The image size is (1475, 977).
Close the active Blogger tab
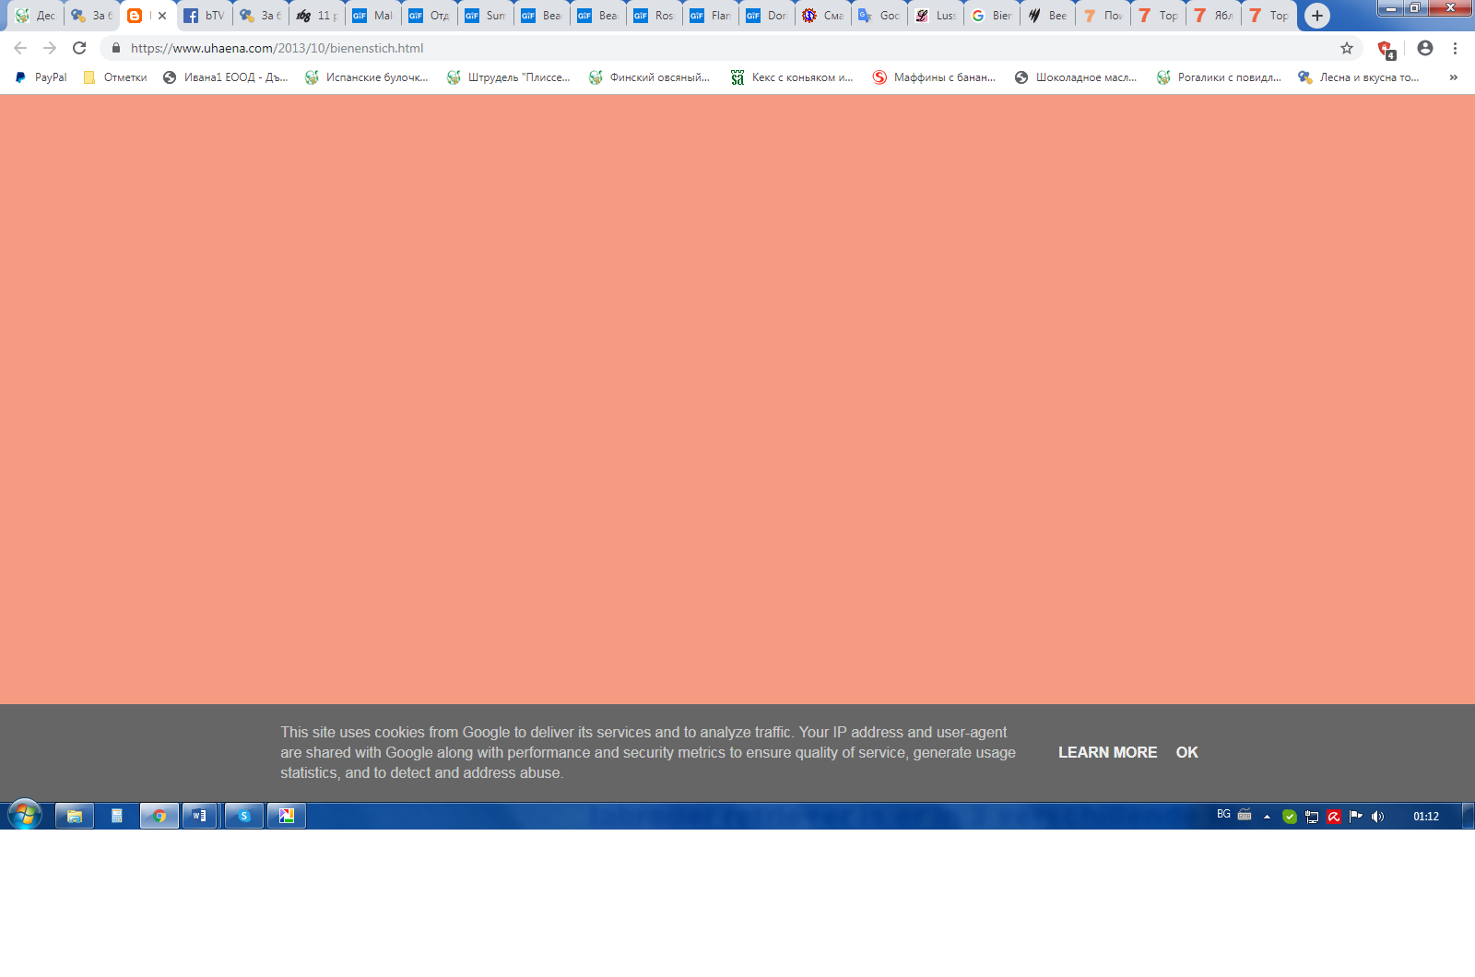pyautogui.click(x=162, y=16)
